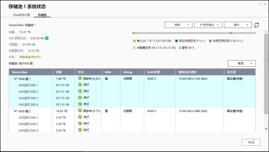Click the scrollbar up arrow
The image size is (269, 152).
pos(266,32)
